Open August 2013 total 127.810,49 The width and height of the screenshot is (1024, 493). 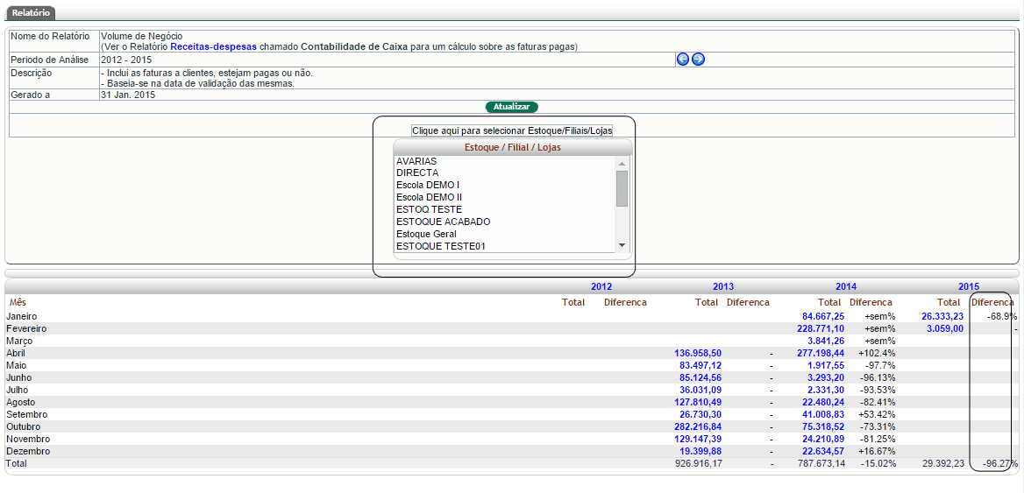[x=698, y=402]
